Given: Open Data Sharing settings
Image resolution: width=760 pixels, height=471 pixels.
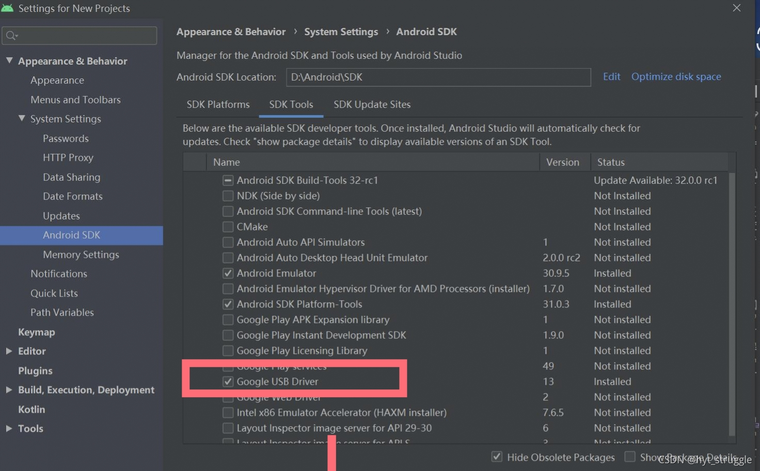Looking at the screenshot, I should tap(71, 177).
